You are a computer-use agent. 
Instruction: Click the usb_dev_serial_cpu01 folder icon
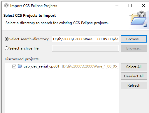tap(20, 66)
